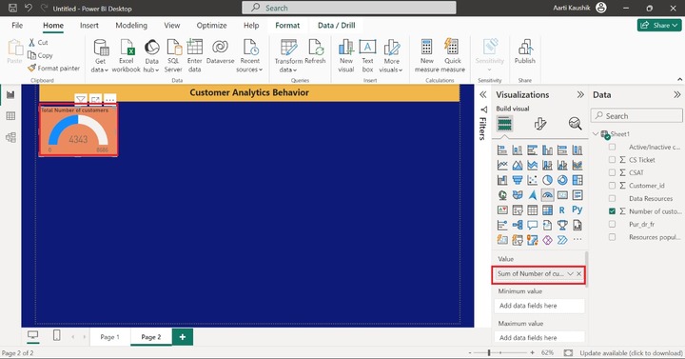This screenshot has height=359, width=685.
Task: Choose the Slicer visual
Action: 518,210
